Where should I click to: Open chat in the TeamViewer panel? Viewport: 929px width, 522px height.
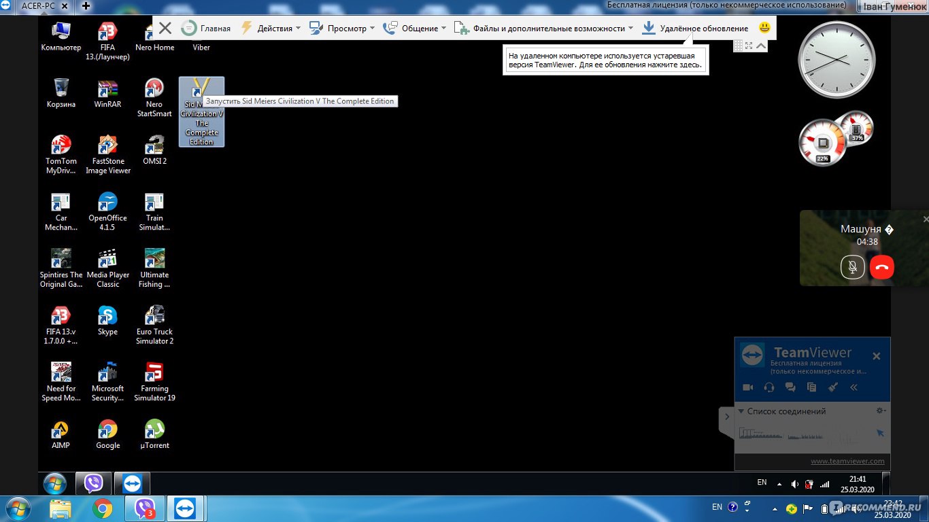click(790, 387)
